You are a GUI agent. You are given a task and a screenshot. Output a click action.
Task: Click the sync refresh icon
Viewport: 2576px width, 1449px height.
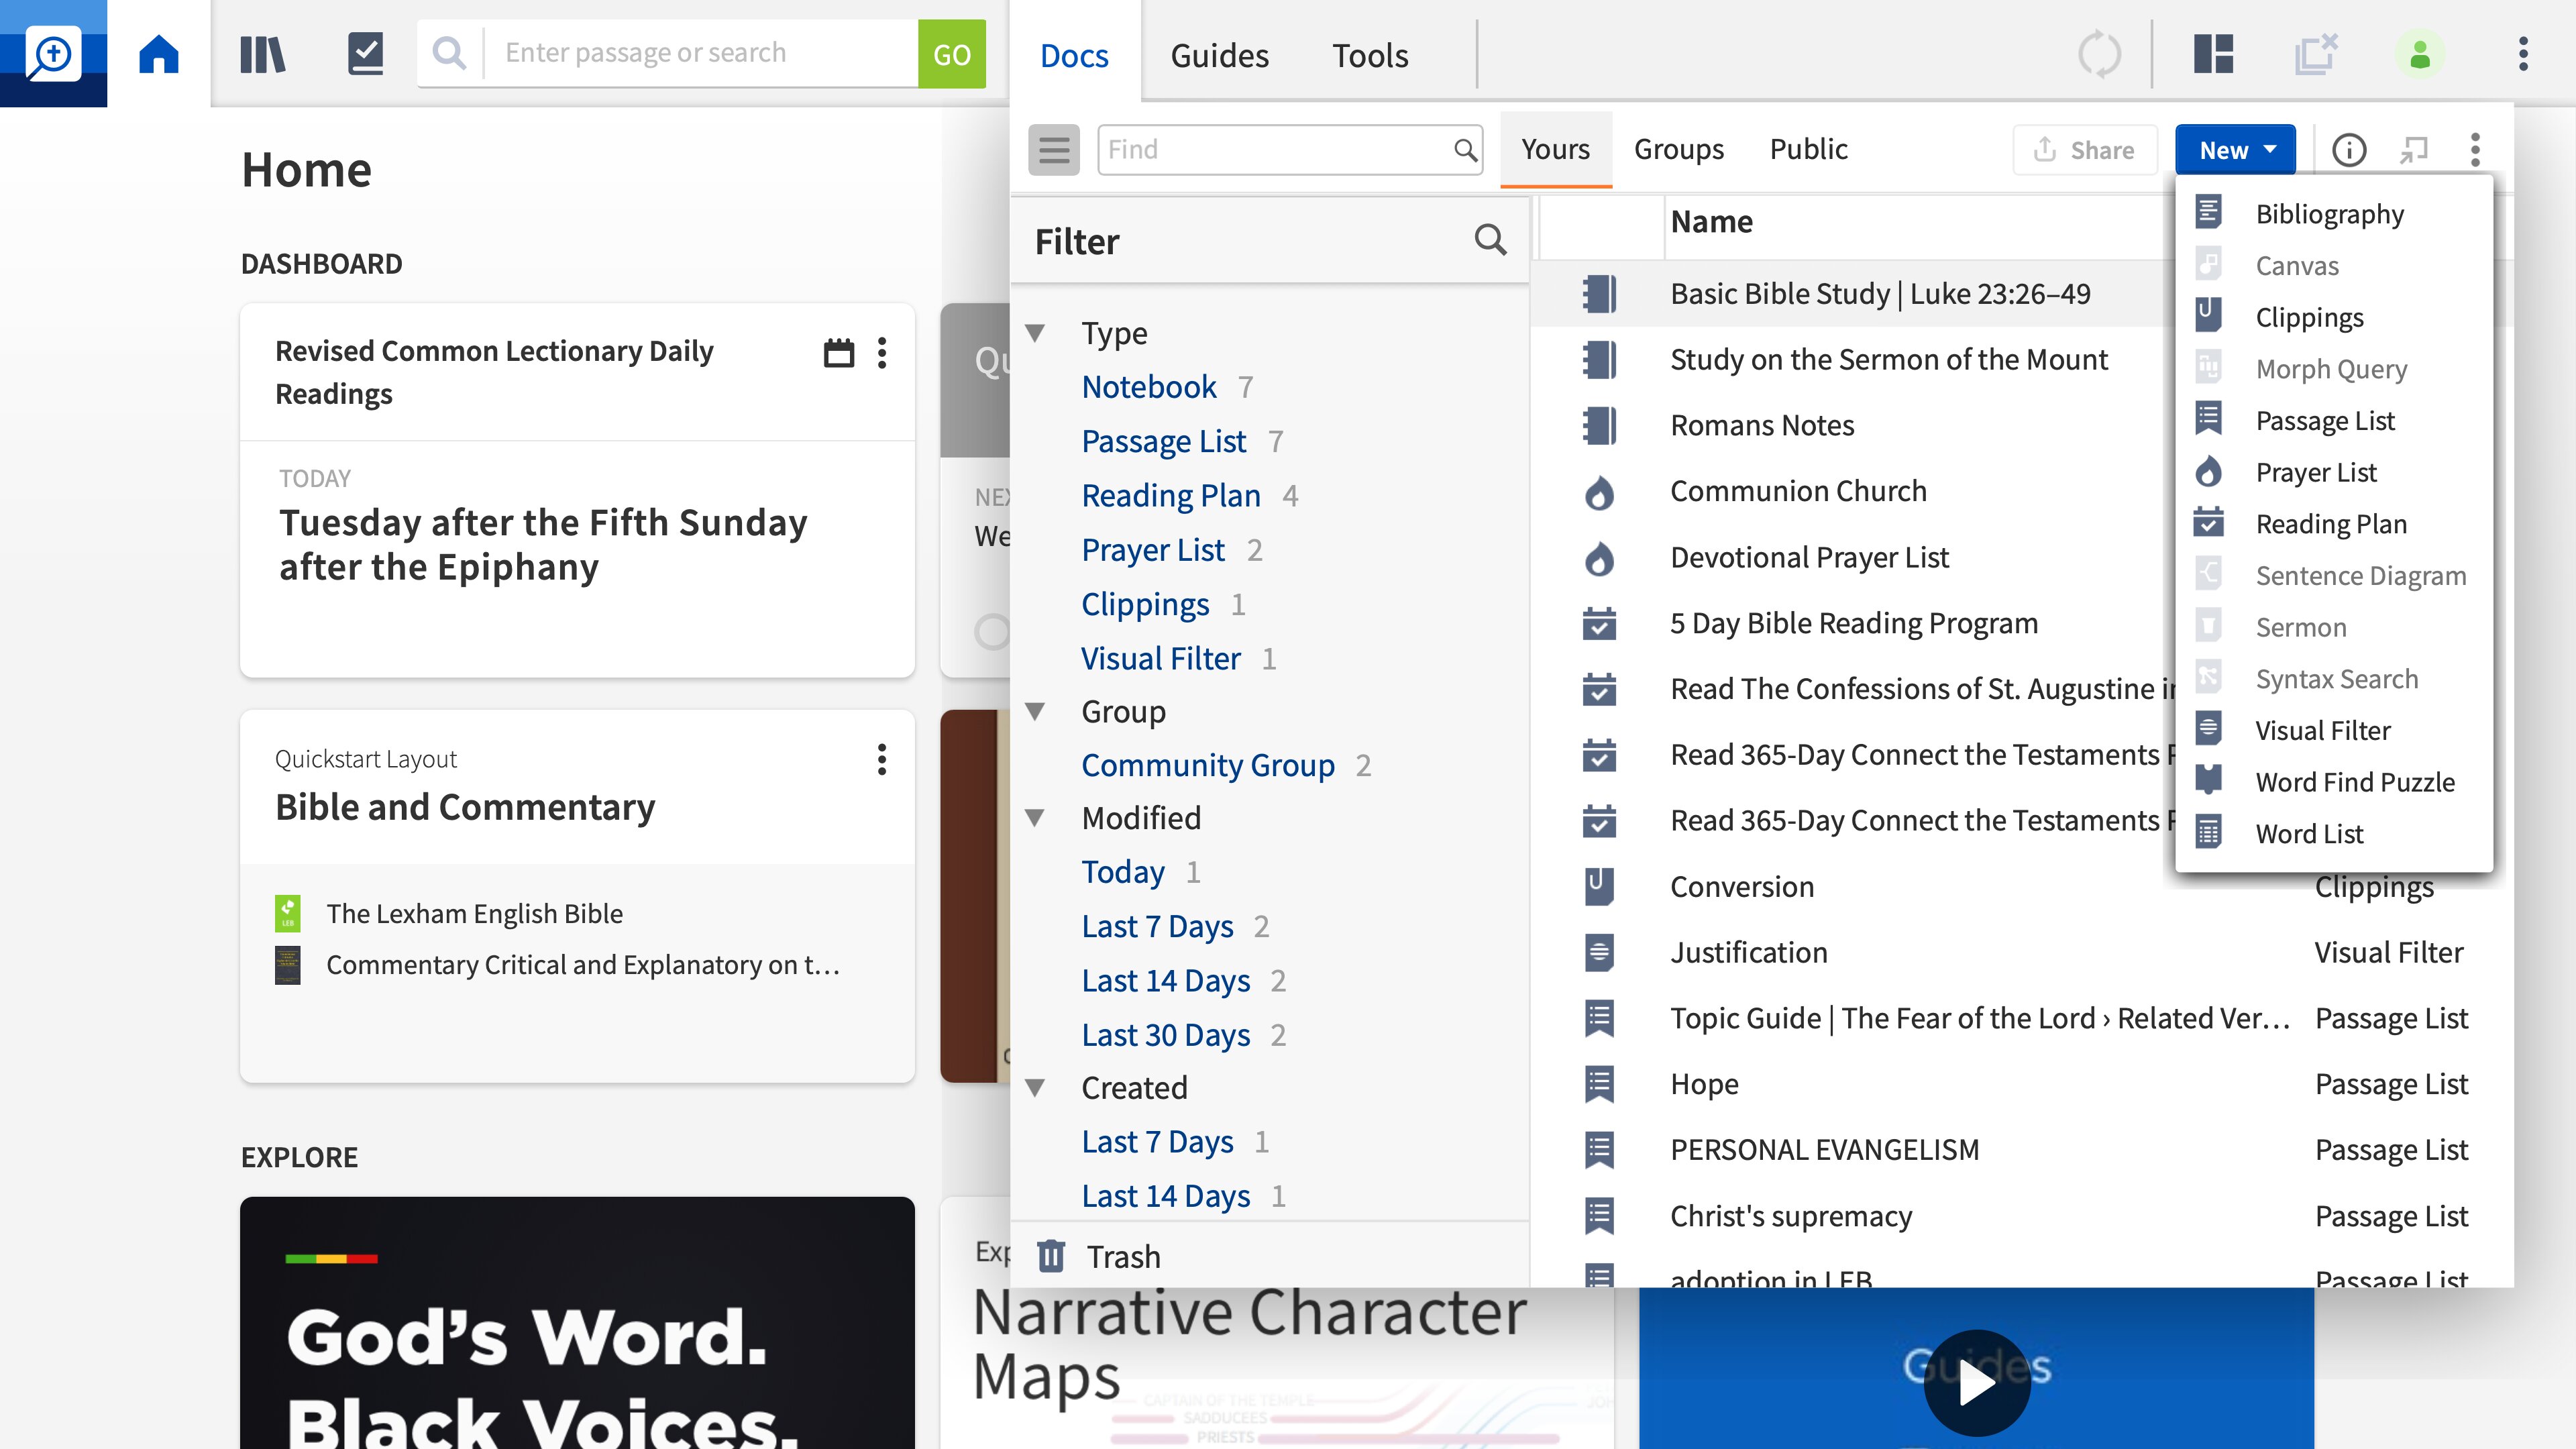tap(2099, 54)
